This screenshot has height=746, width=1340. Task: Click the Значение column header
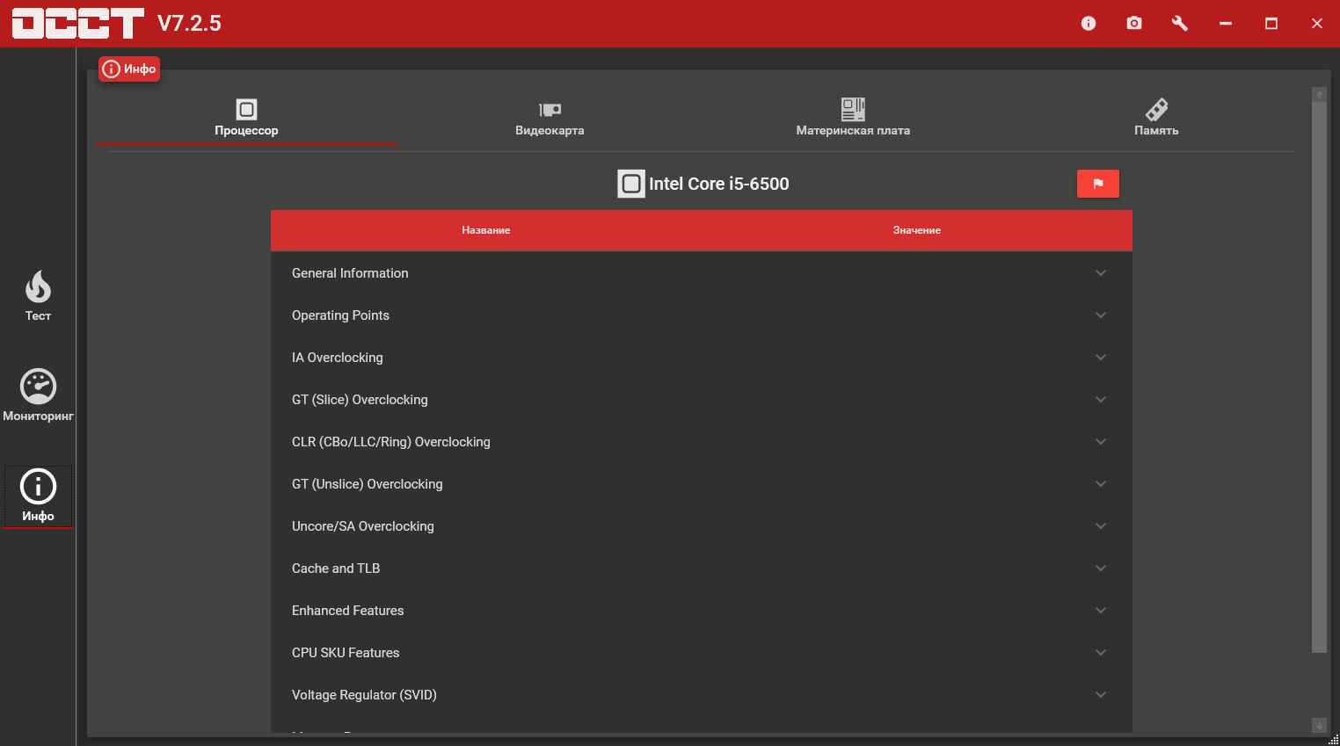[x=917, y=230]
